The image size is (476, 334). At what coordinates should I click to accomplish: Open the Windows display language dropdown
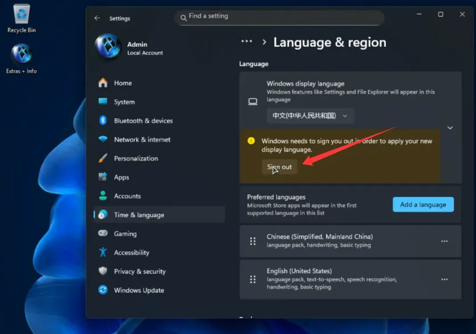pos(310,116)
